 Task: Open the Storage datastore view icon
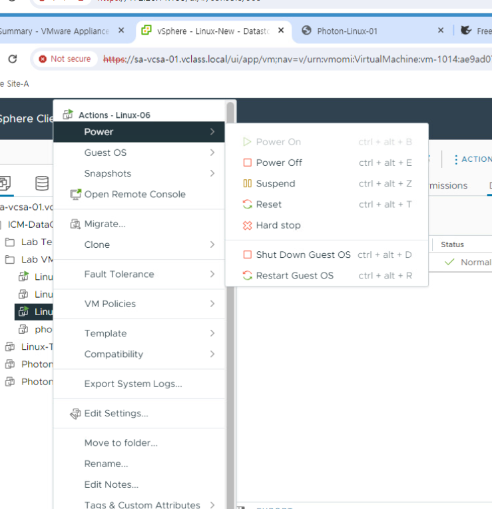click(42, 183)
